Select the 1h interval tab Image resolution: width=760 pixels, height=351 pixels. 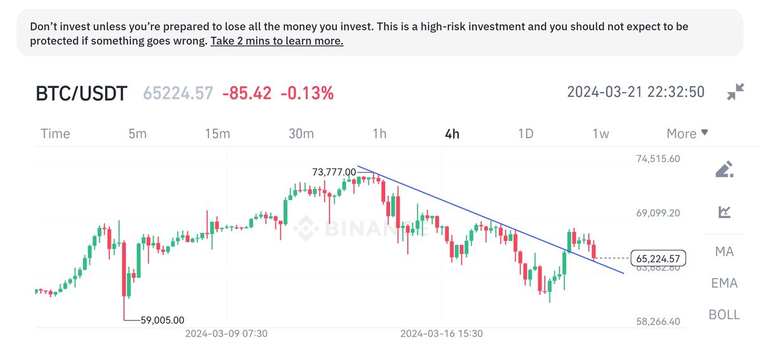[379, 134]
